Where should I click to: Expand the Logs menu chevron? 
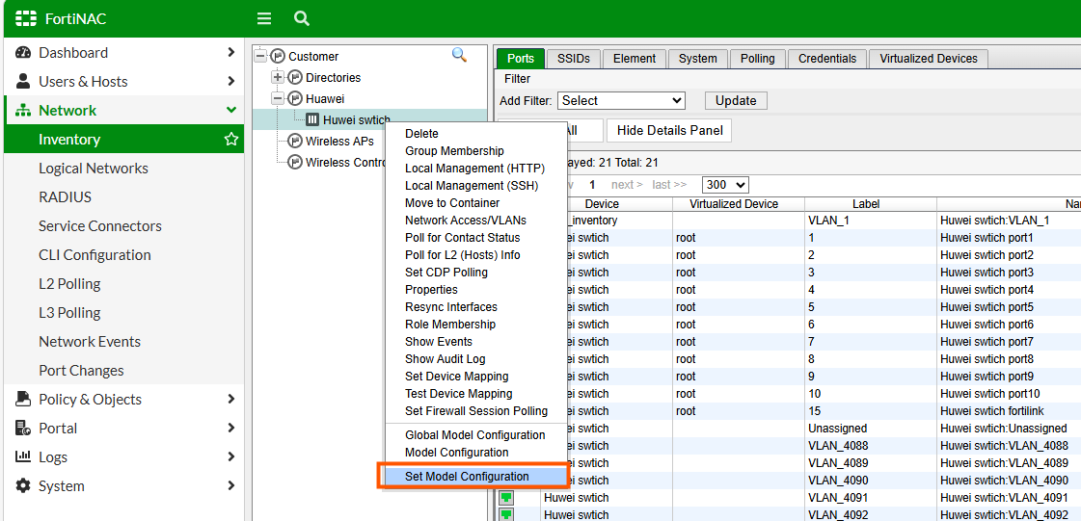click(231, 457)
